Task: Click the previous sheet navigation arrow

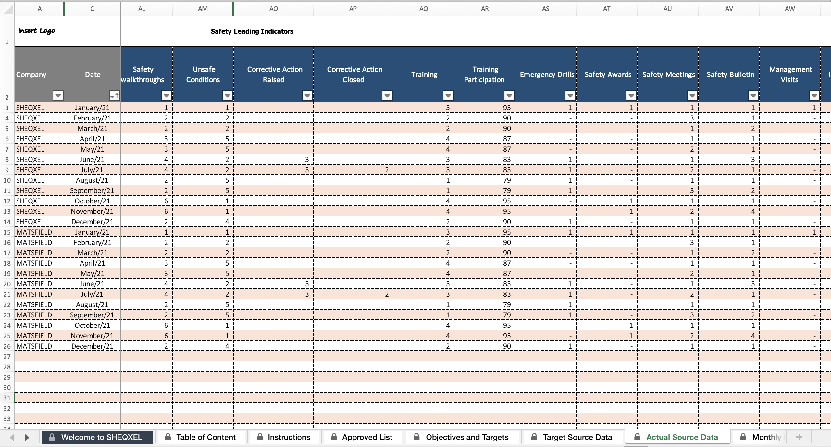Action: point(12,438)
